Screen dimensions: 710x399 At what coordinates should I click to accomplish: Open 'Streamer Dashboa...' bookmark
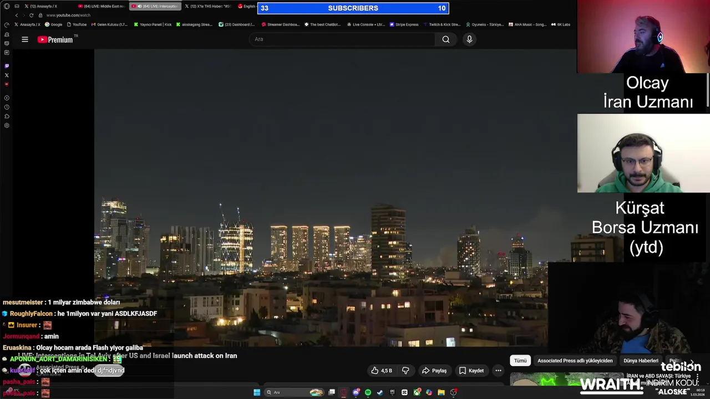point(280,24)
